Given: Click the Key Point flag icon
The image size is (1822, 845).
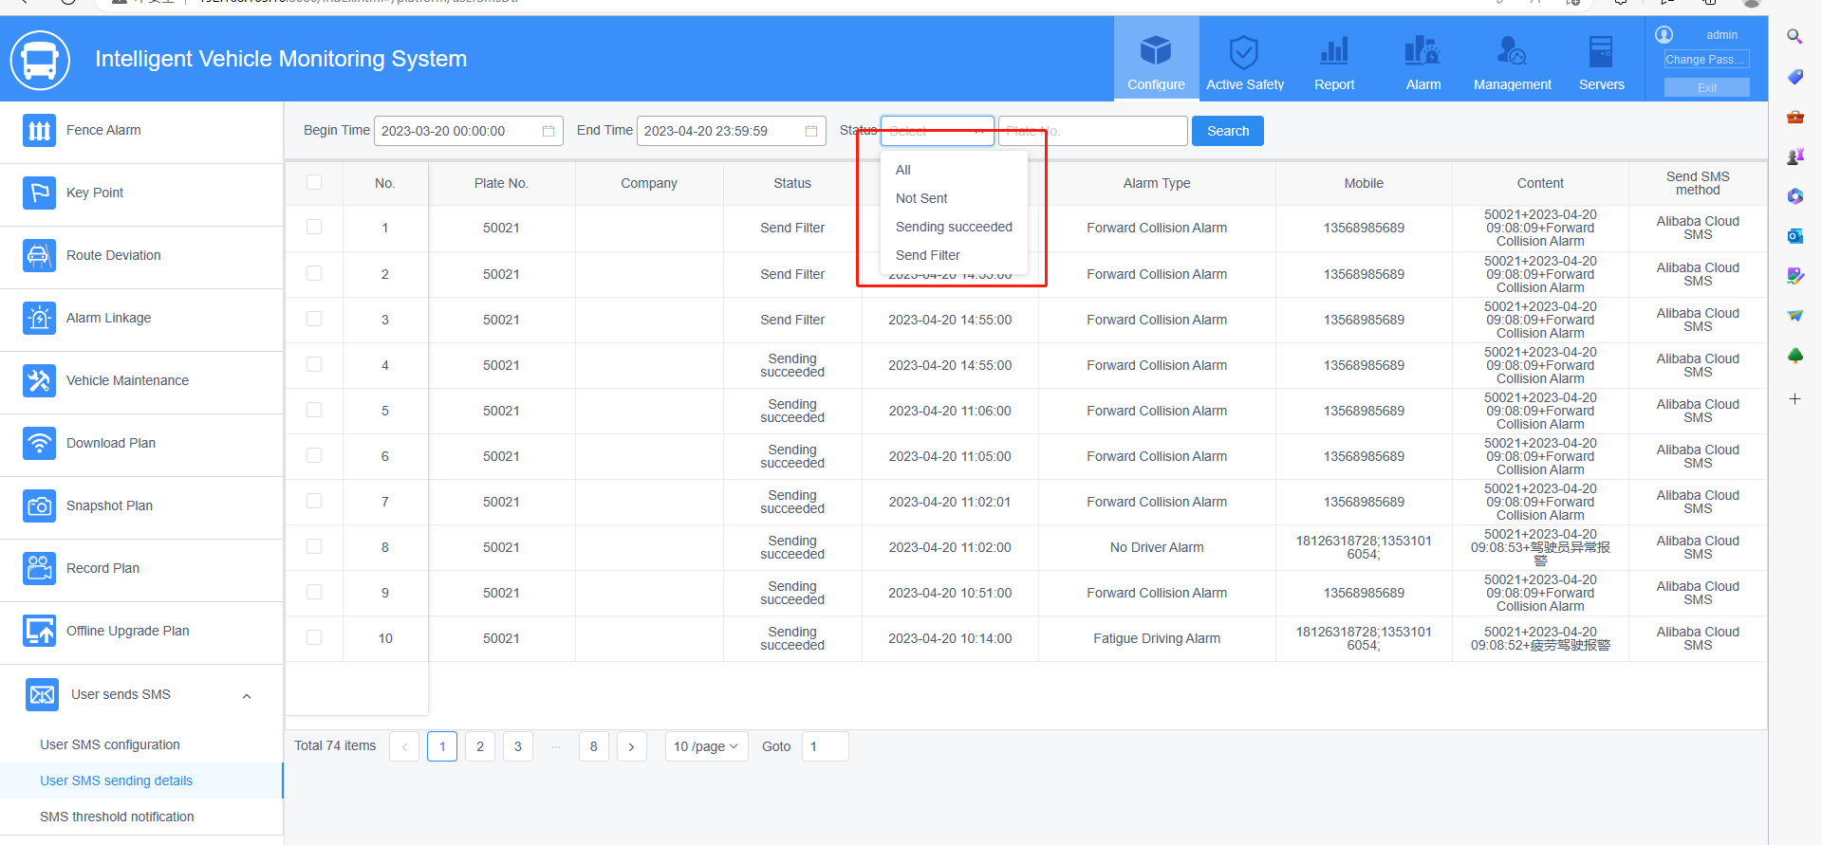Looking at the screenshot, I should [39, 193].
